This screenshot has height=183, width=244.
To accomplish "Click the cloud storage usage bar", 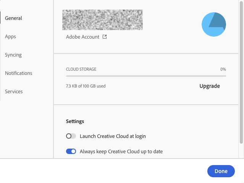I will pyautogui.click(x=146, y=76).
